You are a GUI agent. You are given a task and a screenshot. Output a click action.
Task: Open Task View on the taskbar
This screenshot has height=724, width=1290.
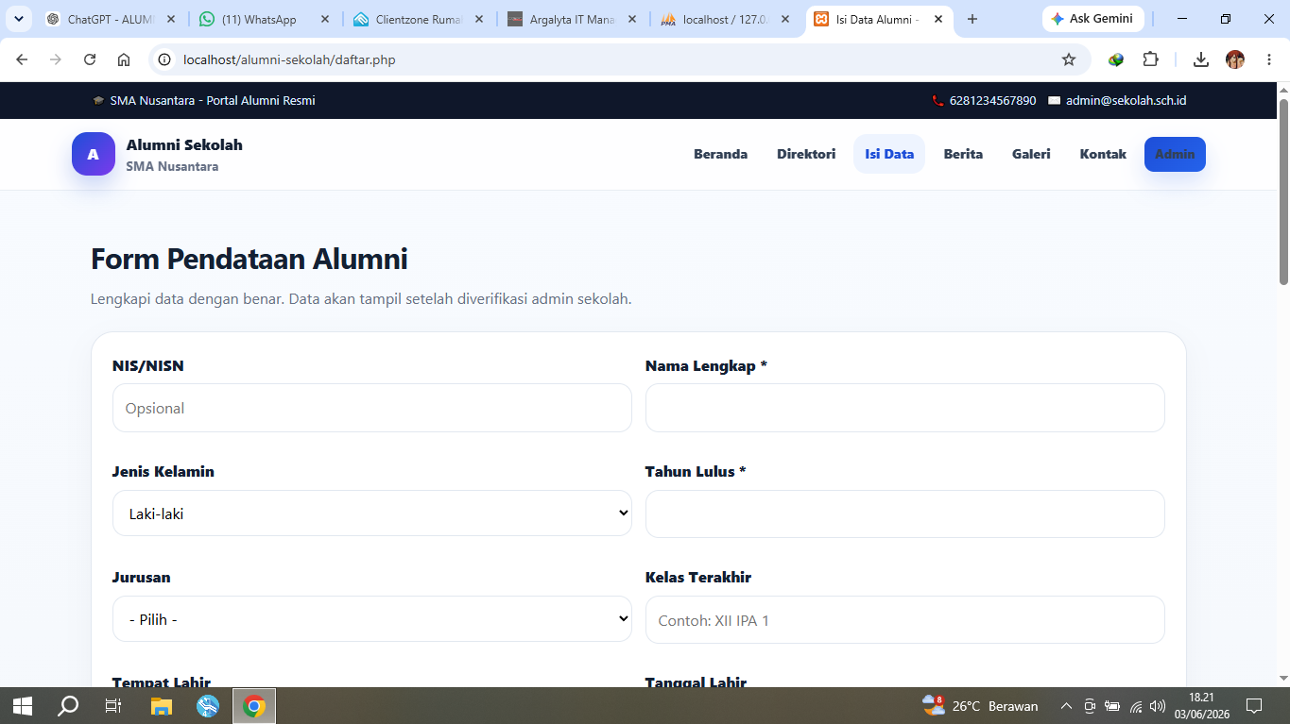(x=113, y=706)
